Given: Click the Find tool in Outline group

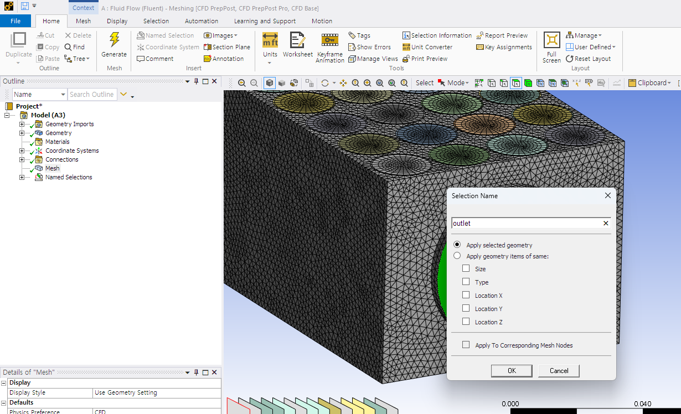Looking at the screenshot, I should click(75, 47).
